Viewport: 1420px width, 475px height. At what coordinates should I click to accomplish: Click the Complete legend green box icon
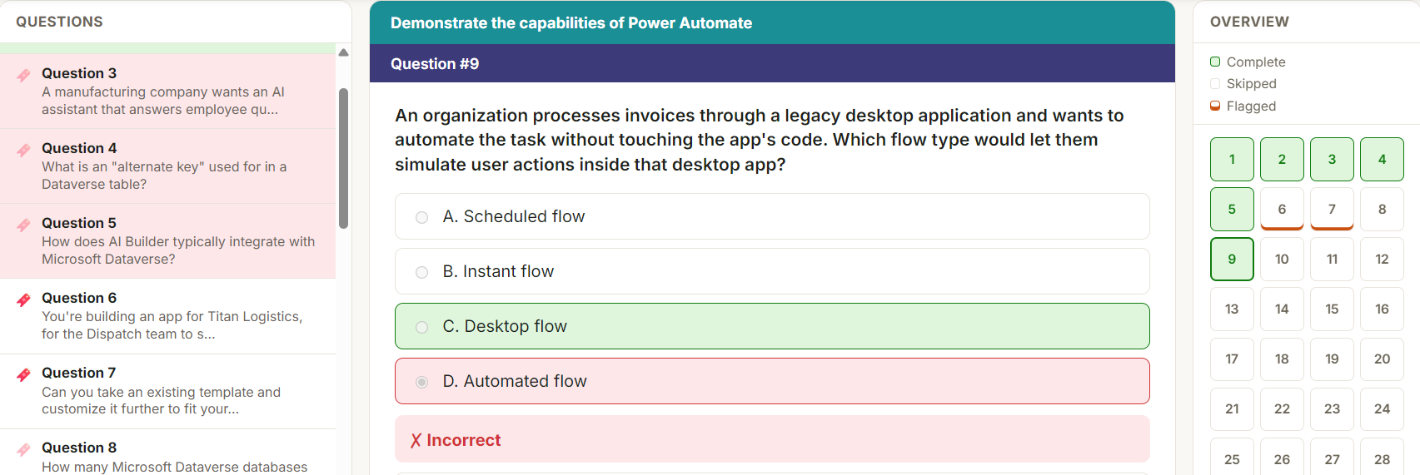pyautogui.click(x=1215, y=62)
